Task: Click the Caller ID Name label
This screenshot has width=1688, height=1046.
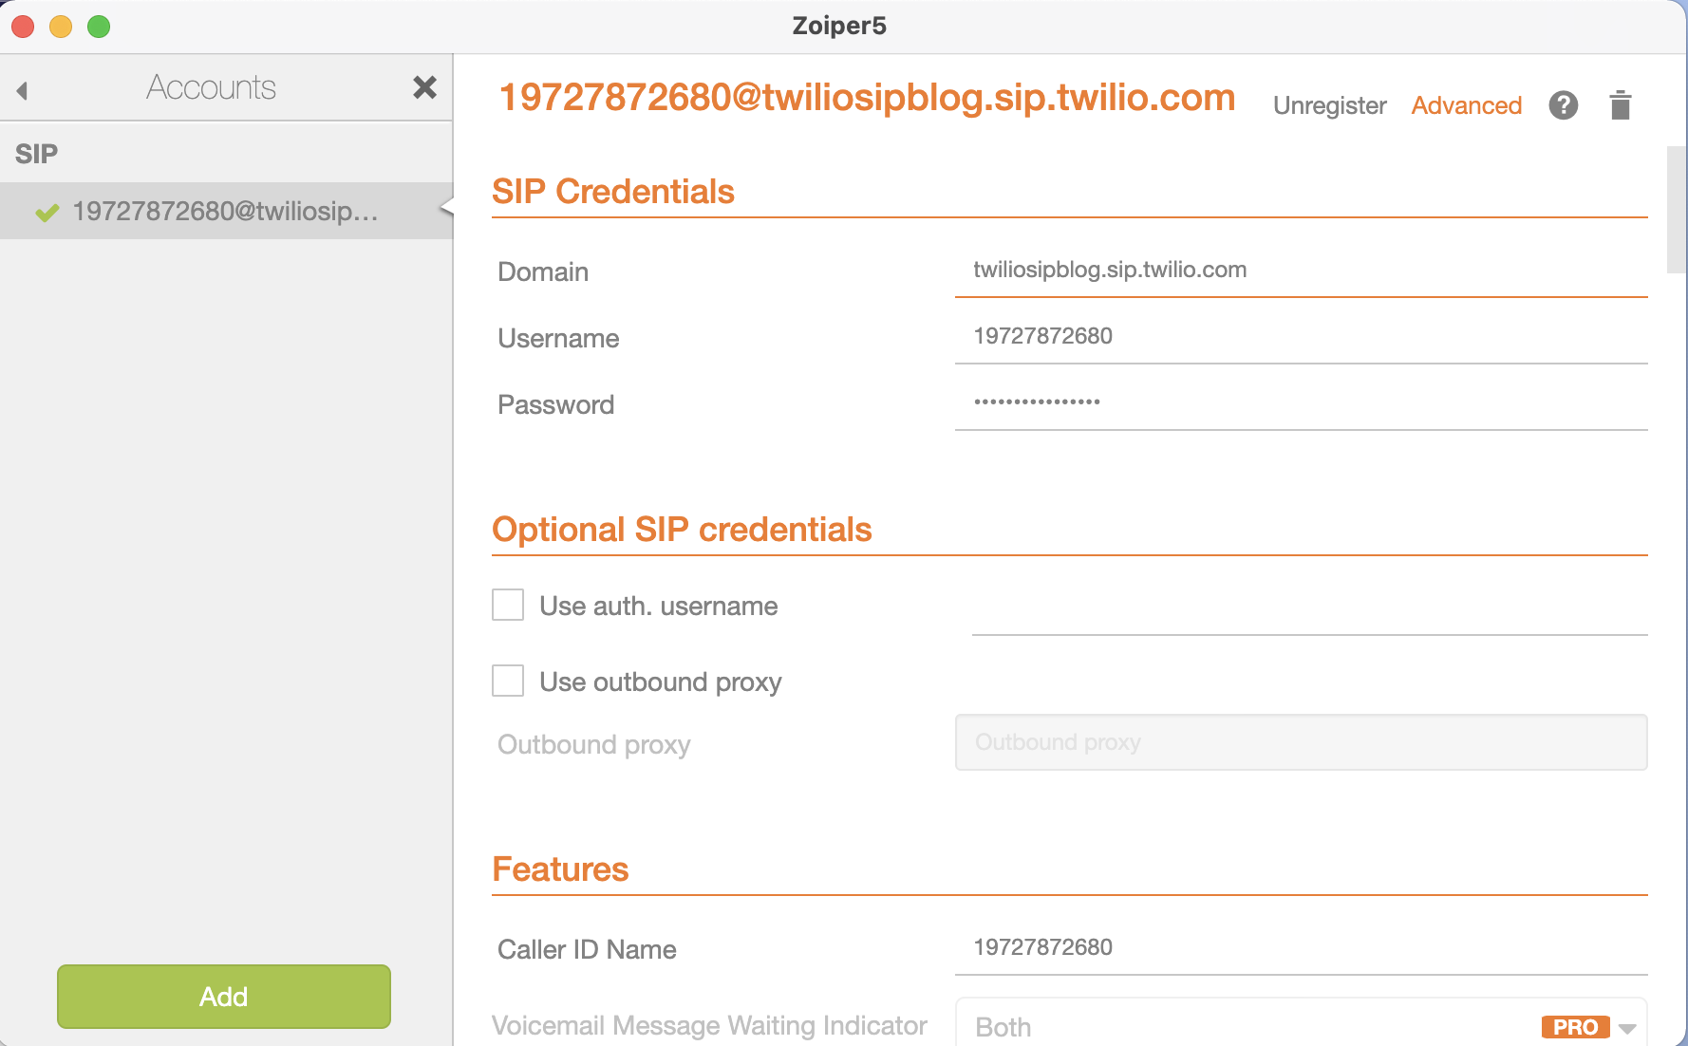Action: click(587, 950)
